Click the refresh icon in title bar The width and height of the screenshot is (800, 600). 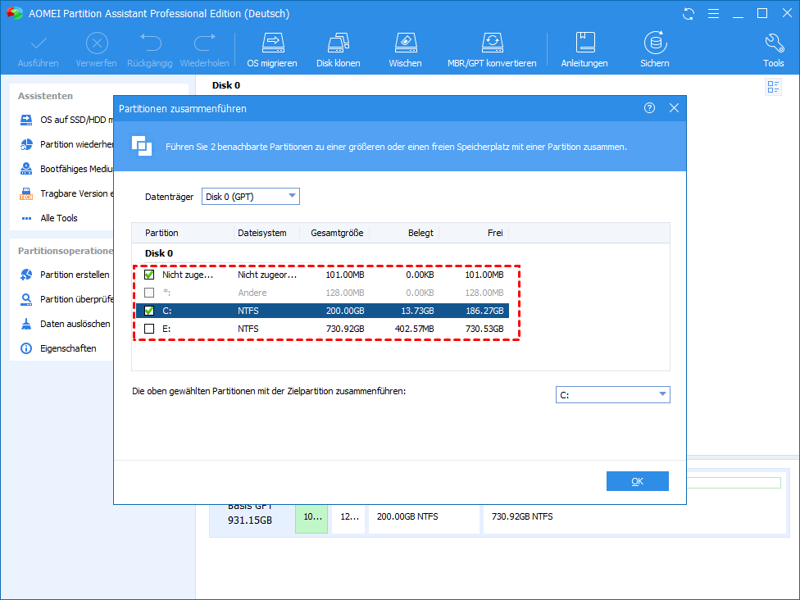coord(689,14)
